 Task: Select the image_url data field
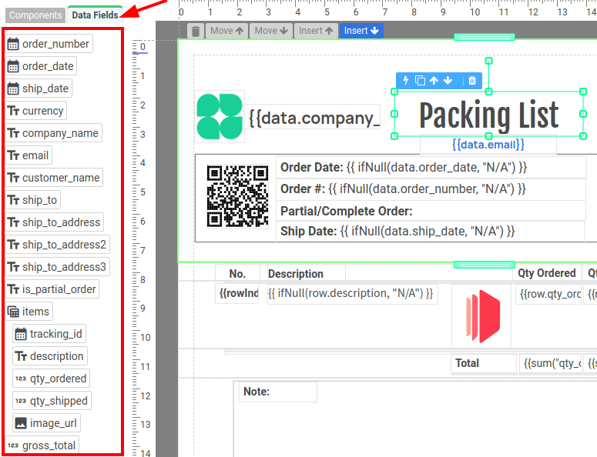(46, 423)
